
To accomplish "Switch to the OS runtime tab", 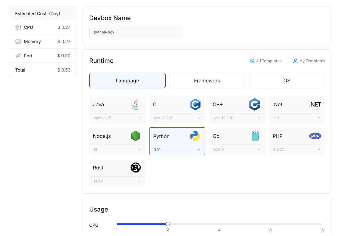I will point(287,81).
